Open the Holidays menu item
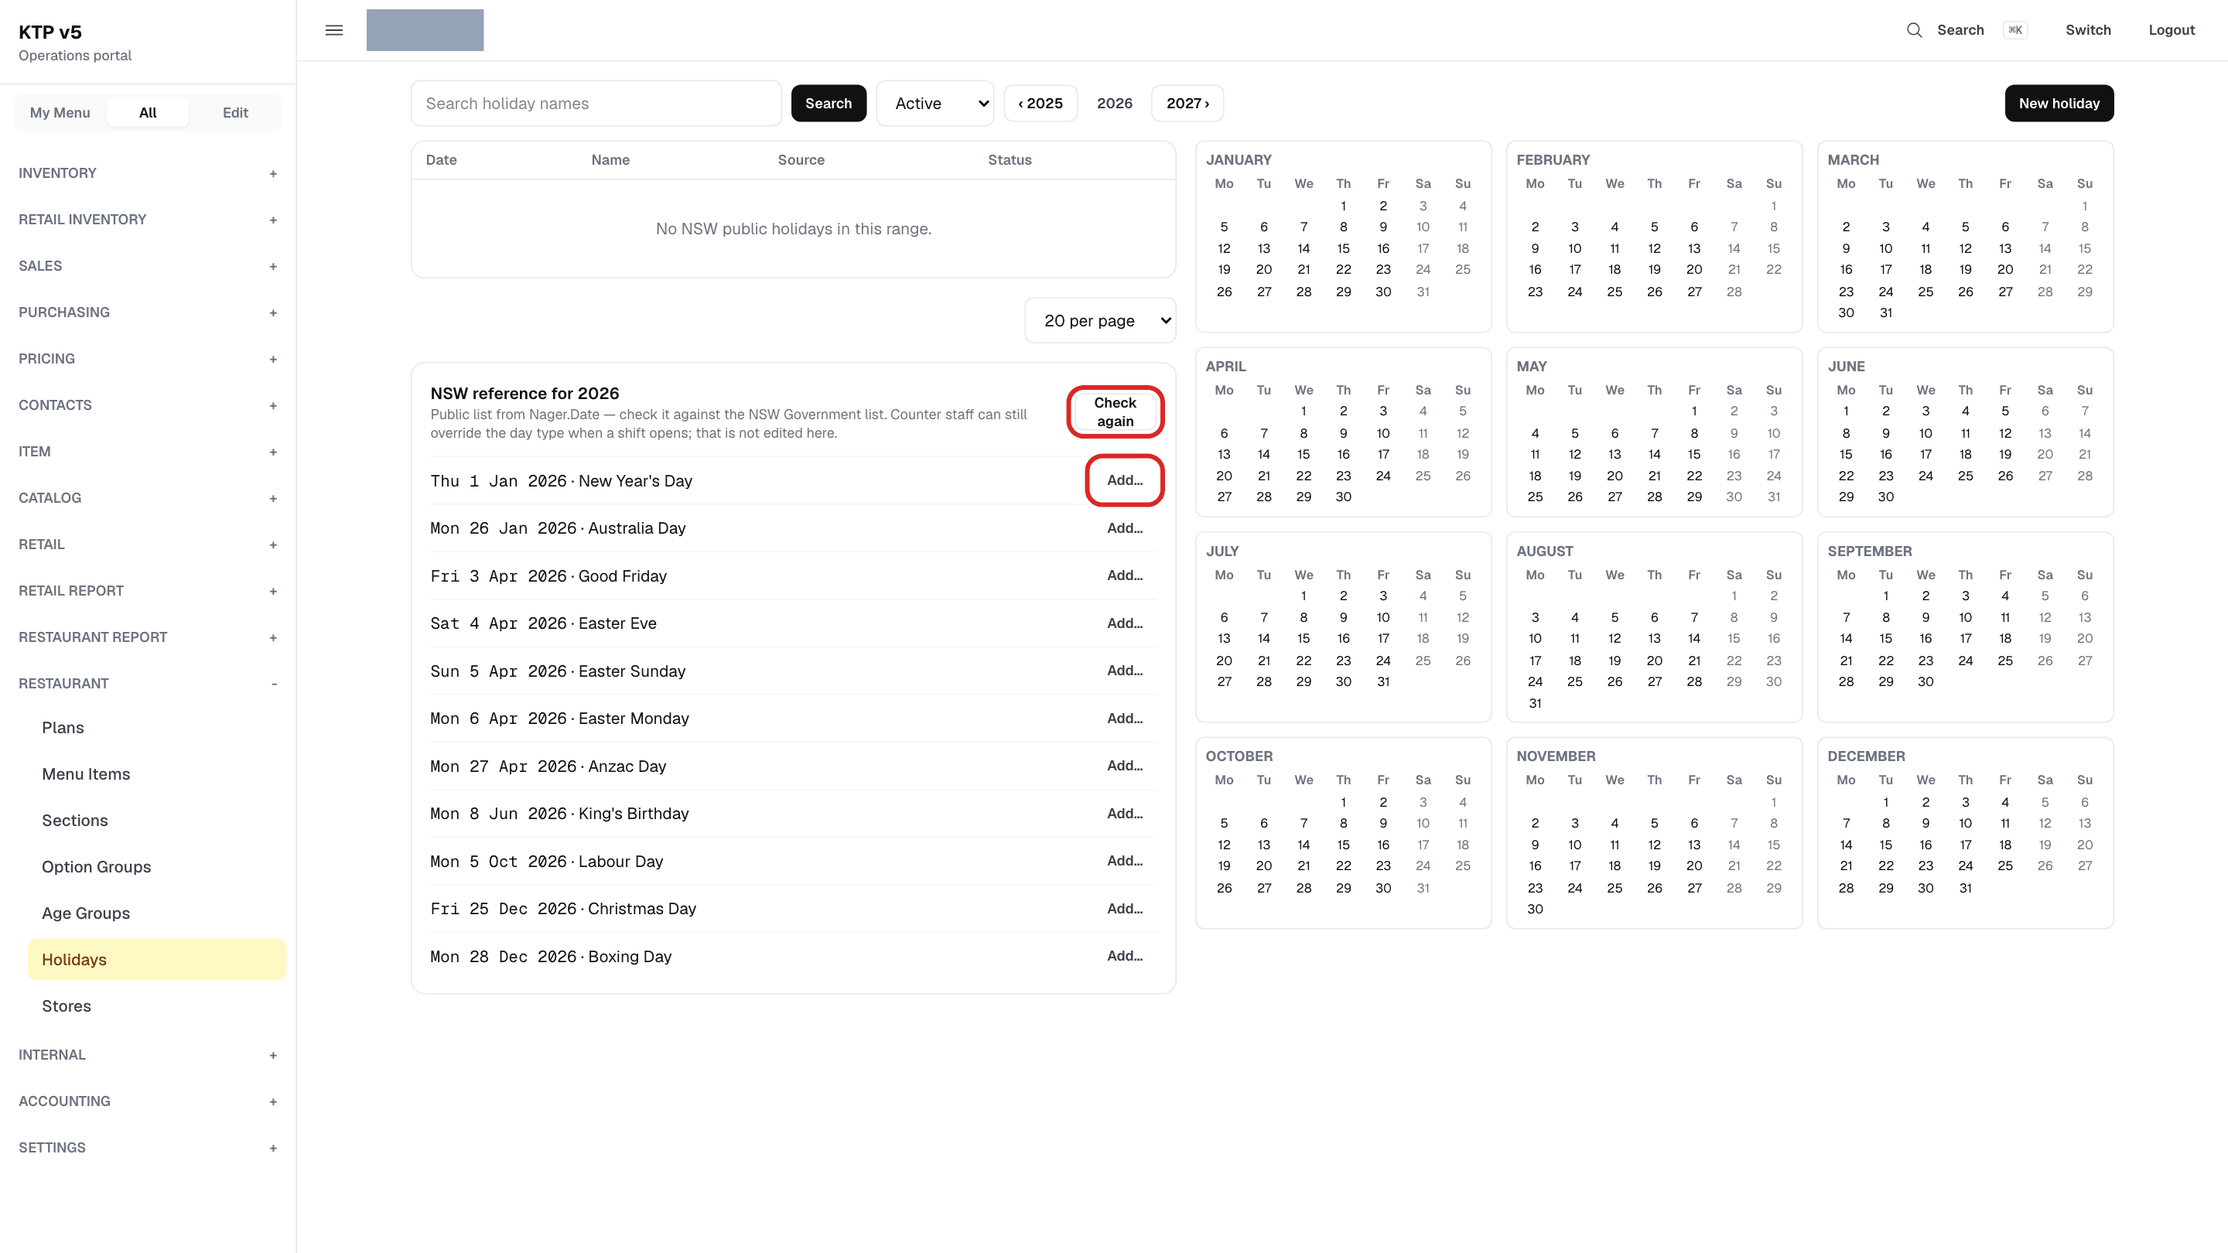 (x=156, y=960)
